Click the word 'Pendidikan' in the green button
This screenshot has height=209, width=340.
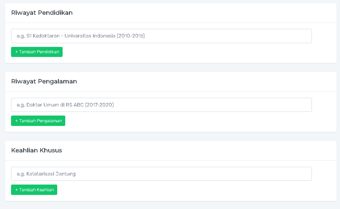[x=48, y=52]
